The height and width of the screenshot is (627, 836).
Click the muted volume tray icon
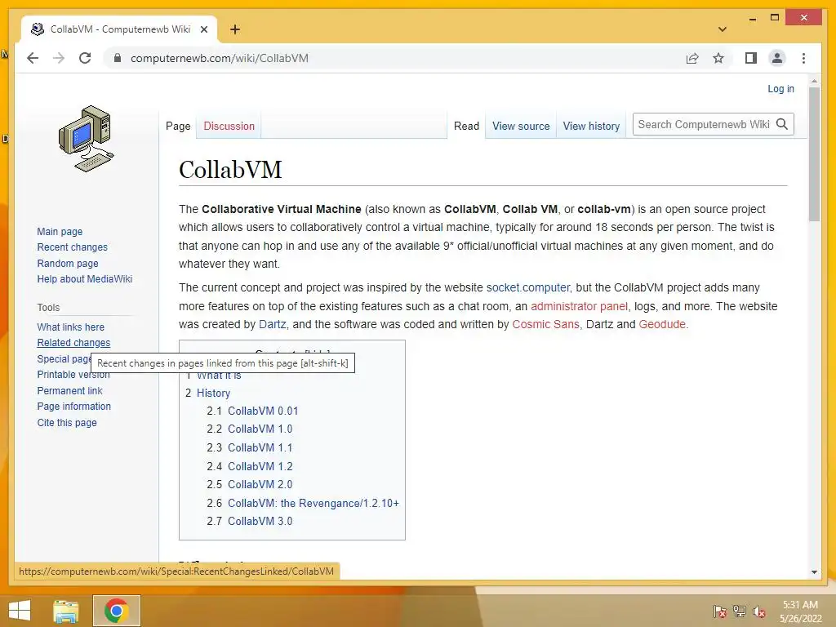[x=759, y=611]
